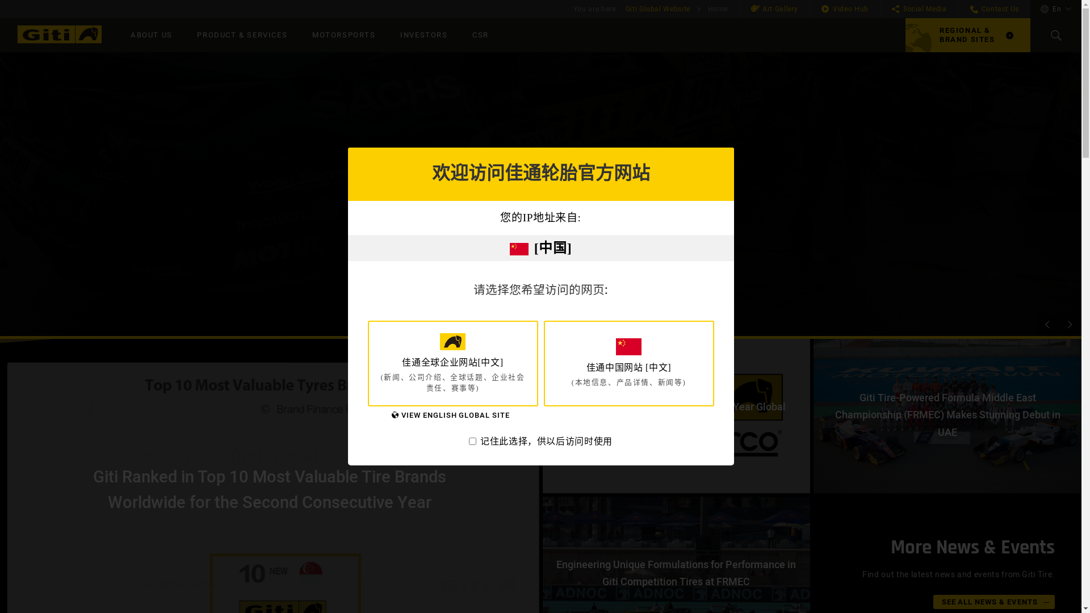Open the Art Gallery link
Screen dimensions: 1090x613
pos(774,9)
